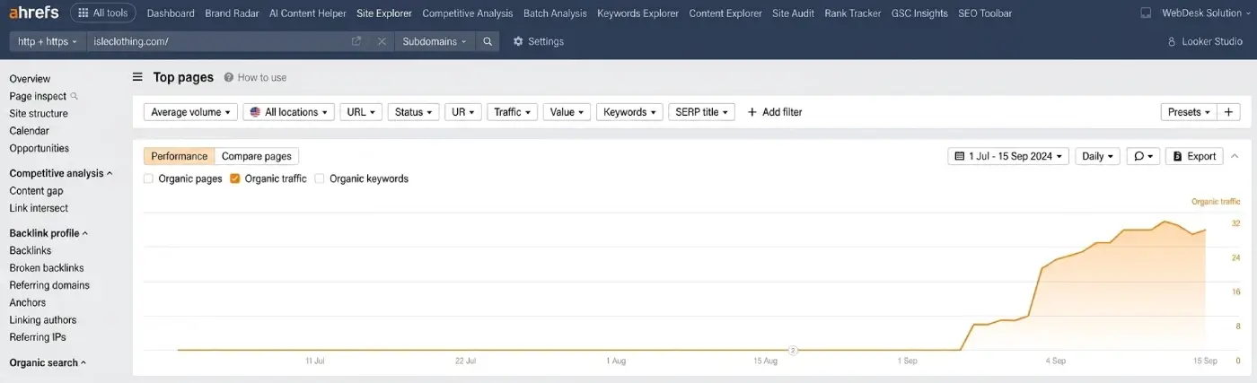Click the annotation marker 2 on timeline
Viewport: 1257px width, 383px height.
pyautogui.click(x=793, y=350)
